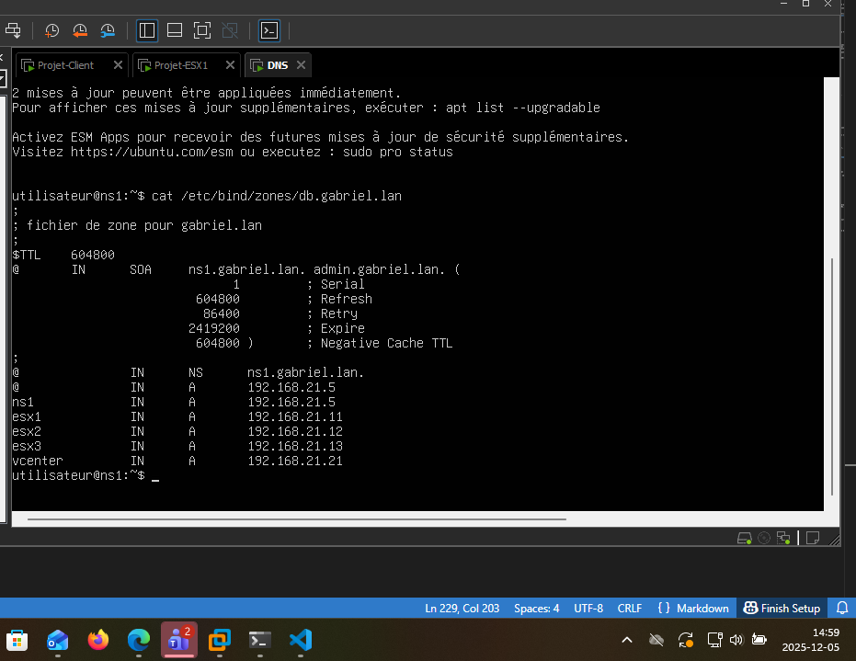Click the hard disk device status icon

745,538
